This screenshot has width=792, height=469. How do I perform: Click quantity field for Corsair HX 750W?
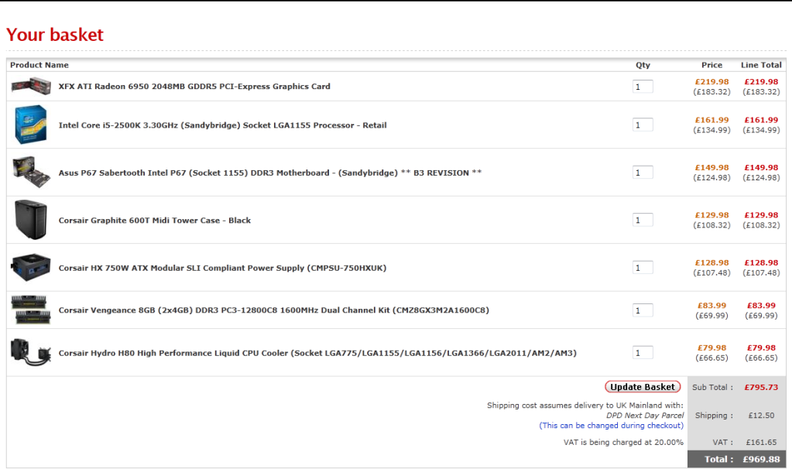click(643, 267)
